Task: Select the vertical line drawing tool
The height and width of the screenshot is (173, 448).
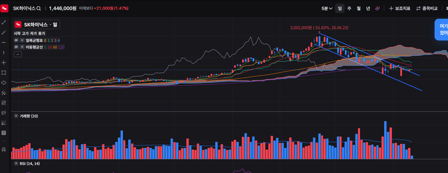Action: click(4, 53)
